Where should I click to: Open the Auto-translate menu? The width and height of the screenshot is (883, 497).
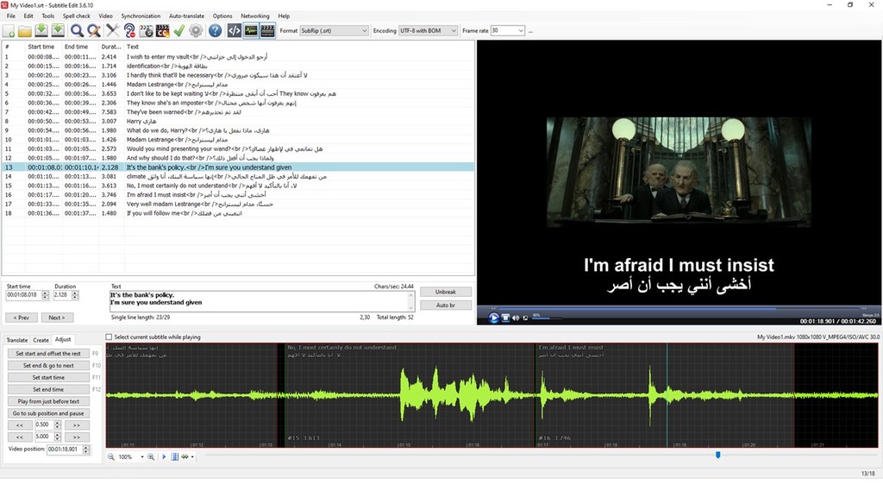click(186, 16)
